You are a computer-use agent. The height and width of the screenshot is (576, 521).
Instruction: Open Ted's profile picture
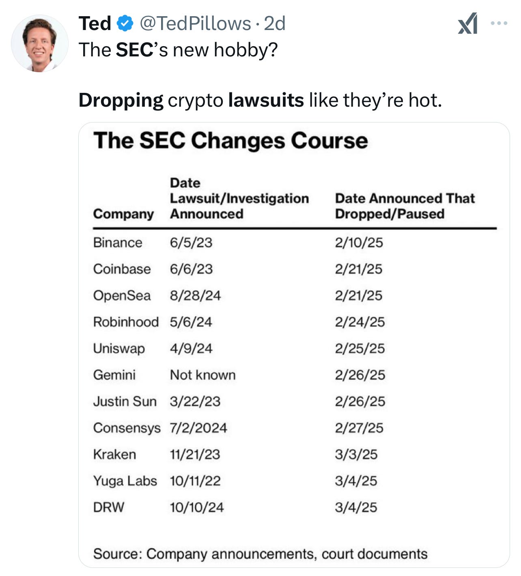click(x=39, y=43)
